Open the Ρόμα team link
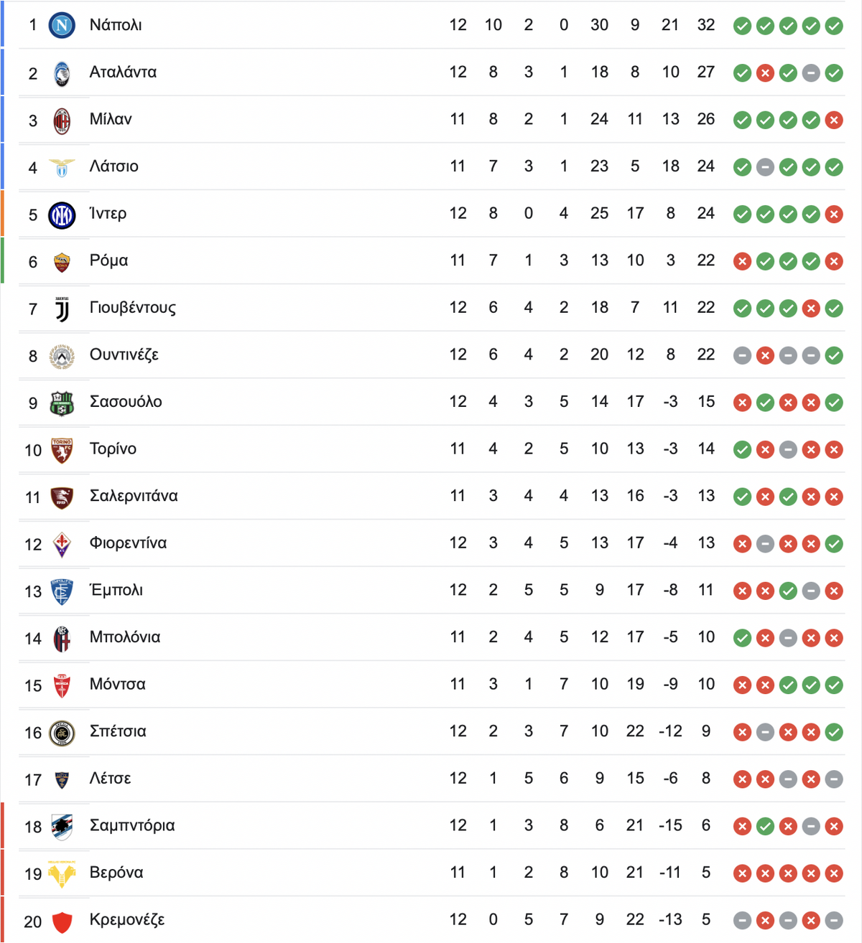 click(108, 261)
